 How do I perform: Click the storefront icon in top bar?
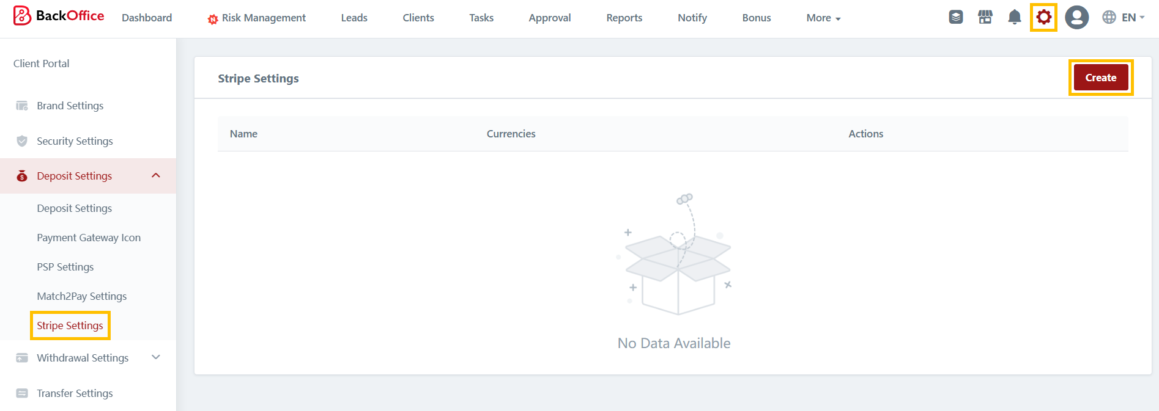tap(985, 17)
